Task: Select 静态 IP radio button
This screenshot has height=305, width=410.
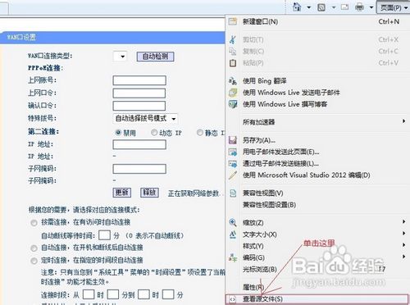Action: coord(200,133)
